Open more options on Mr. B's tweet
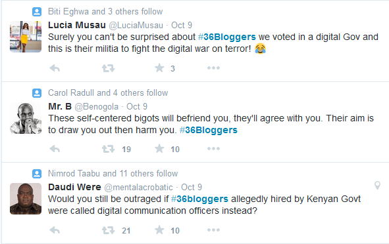 pos(213,149)
